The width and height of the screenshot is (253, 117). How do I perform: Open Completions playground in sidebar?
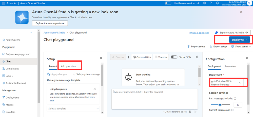[11, 69]
